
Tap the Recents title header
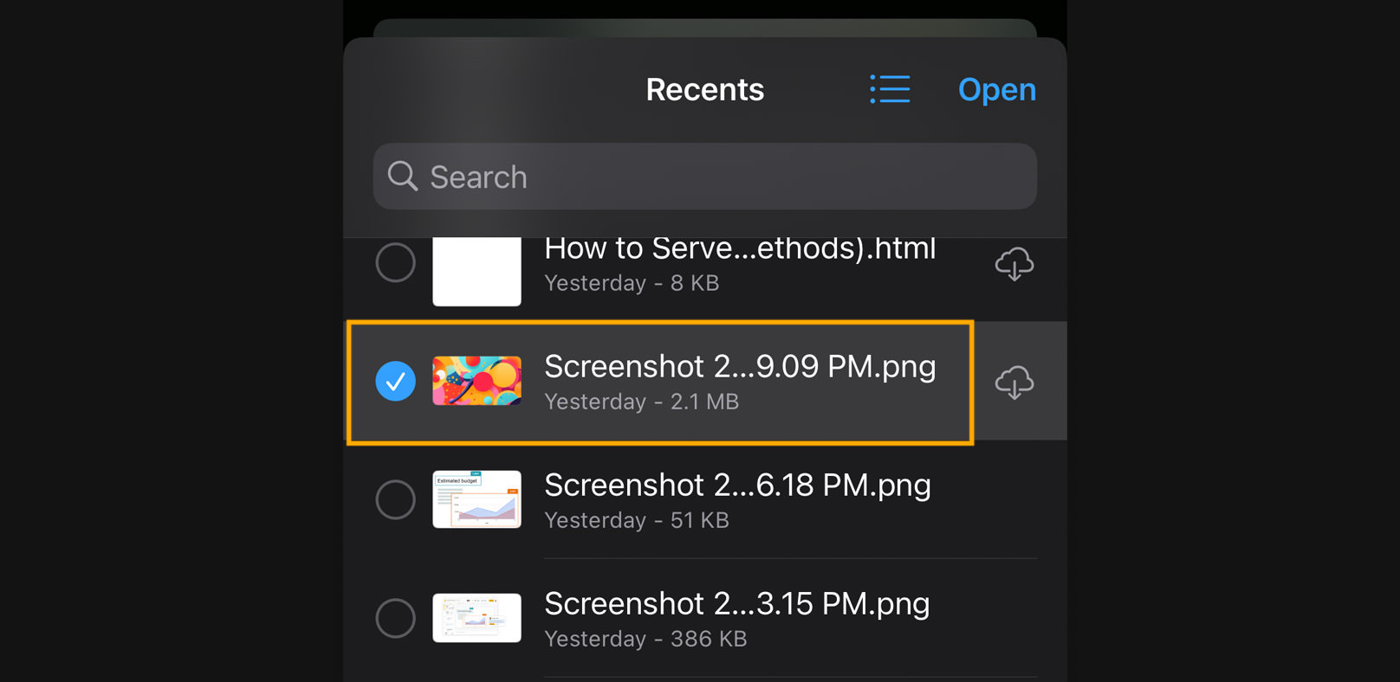705,90
